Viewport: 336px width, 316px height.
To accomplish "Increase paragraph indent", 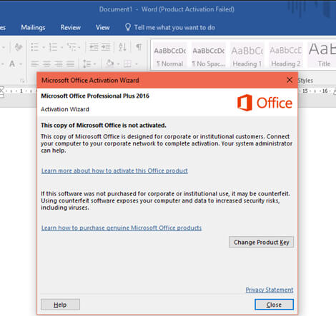I will [x=106, y=47].
